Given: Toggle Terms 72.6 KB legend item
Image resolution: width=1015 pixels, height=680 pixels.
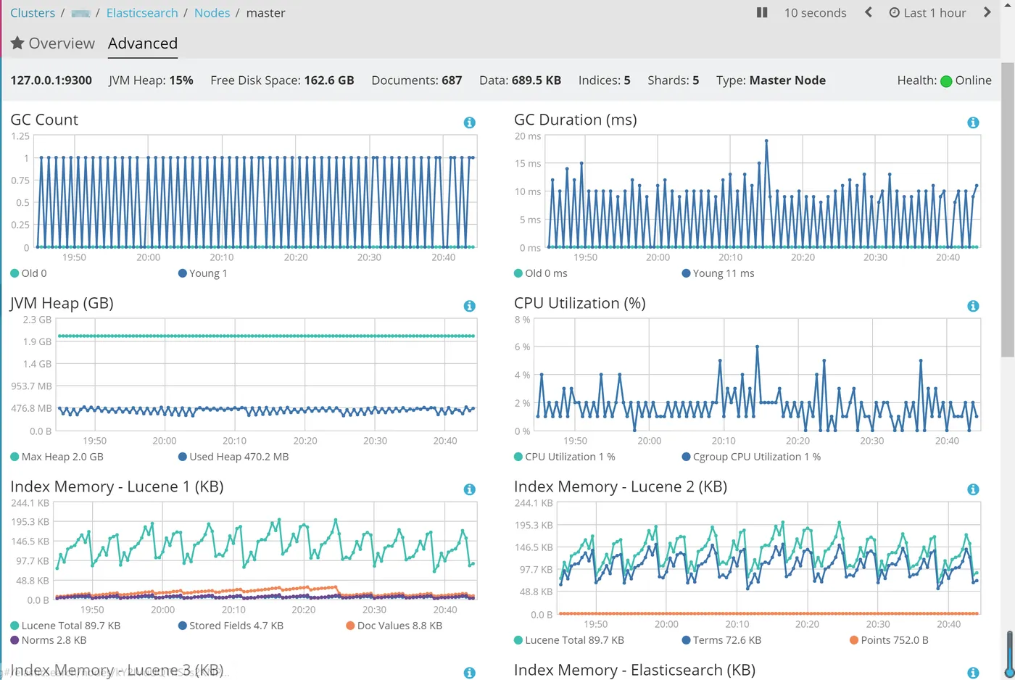Looking at the screenshot, I should click(x=721, y=640).
